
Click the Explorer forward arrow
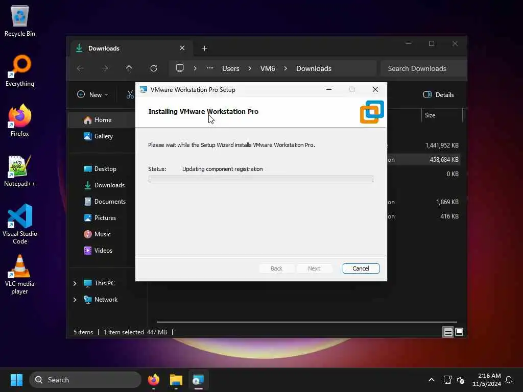coord(105,68)
